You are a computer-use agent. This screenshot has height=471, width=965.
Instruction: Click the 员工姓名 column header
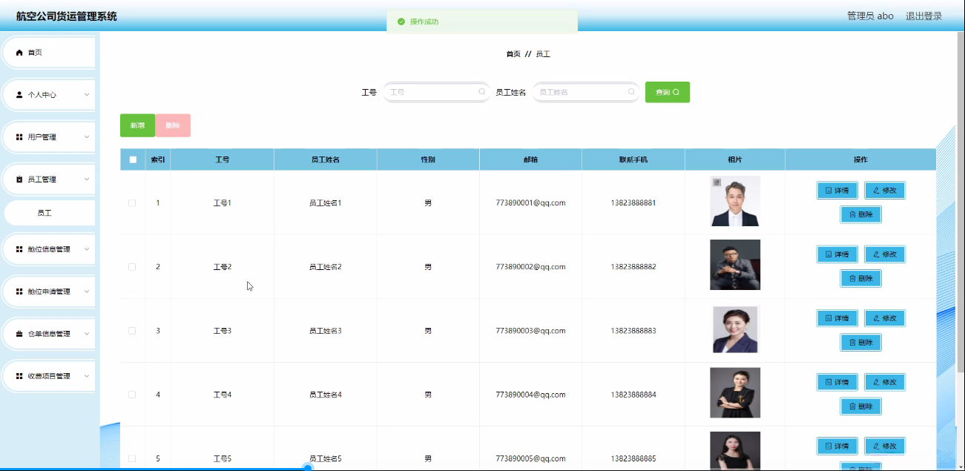(326, 159)
